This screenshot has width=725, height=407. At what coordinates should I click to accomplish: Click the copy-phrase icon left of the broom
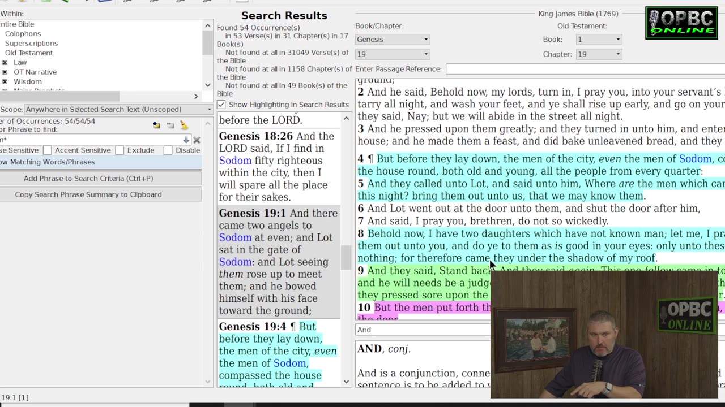(x=156, y=125)
